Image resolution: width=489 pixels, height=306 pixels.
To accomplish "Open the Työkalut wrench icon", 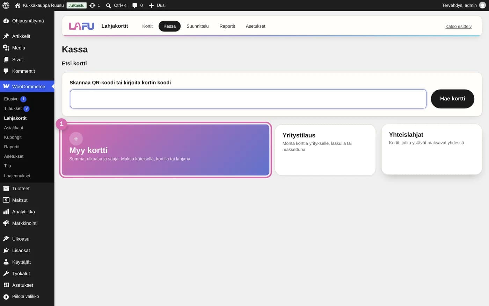I will 6,273.
